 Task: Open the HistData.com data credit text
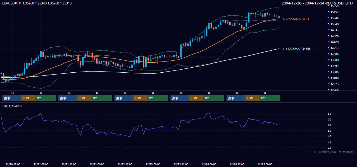click(331, 152)
